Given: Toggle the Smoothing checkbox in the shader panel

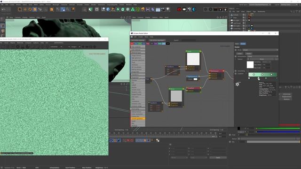Looking at the screenshot, I should click(x=248, y=71).
